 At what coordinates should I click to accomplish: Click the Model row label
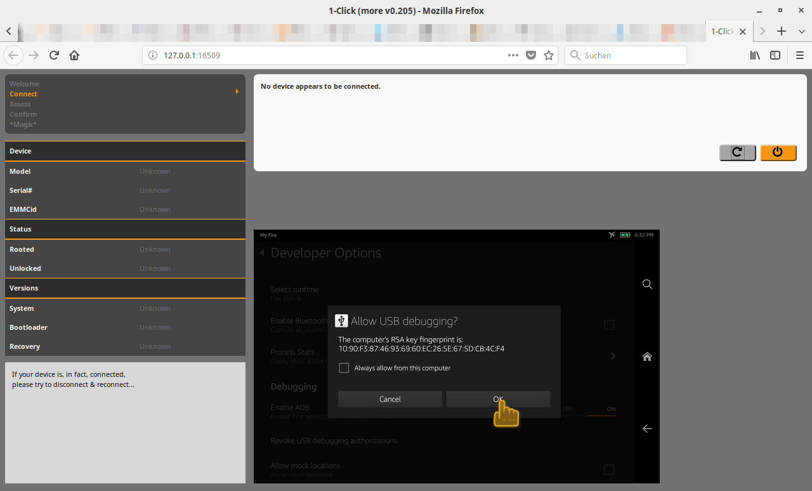[x=20, y=171]
